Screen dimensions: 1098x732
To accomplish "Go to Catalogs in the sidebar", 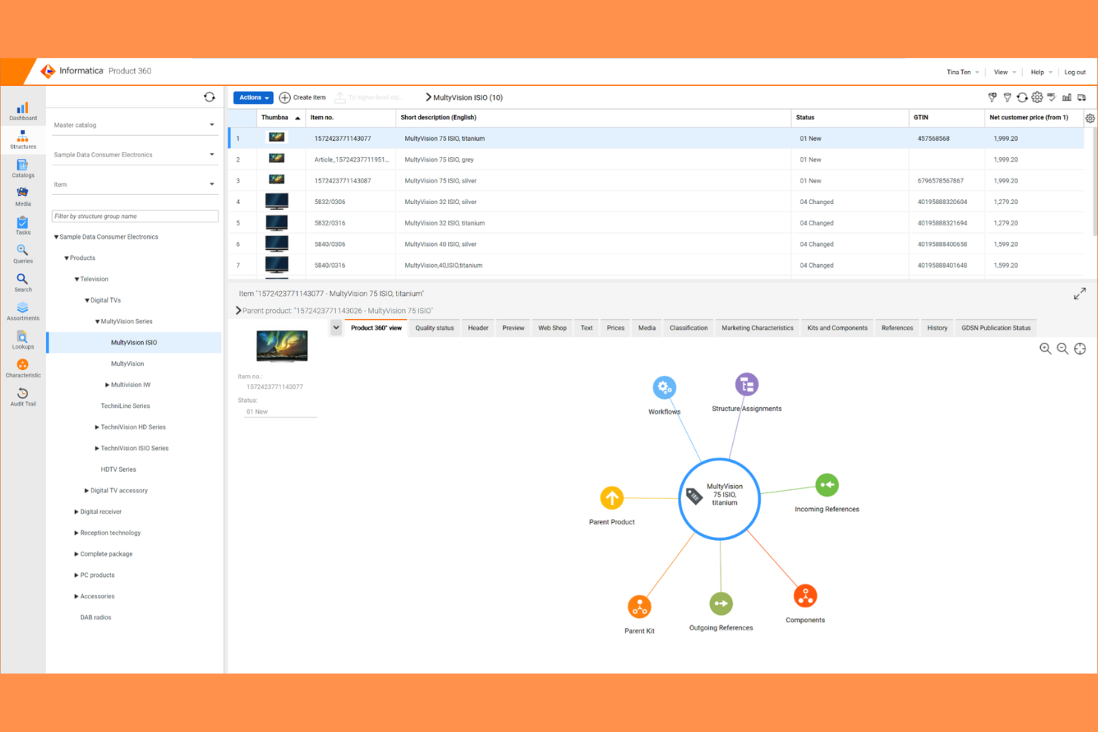I will click(x=22, y=168).
